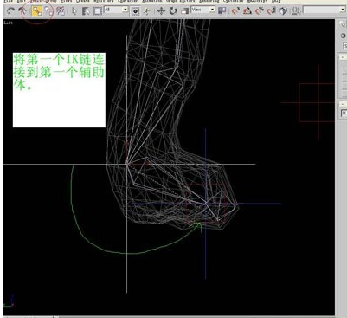Image resolution: width=347 pixels, height=318 pixels.
Task: Pick the Select Object arrow tool
Action: point(74,11)
